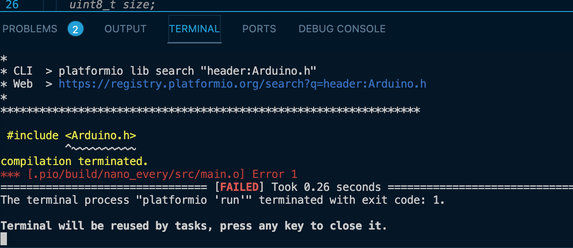Click the Took 0.26 seconds text
Image resolution: width=573 pixels, height=248 pixels.
pyautogui.click(x=326, y=187)
